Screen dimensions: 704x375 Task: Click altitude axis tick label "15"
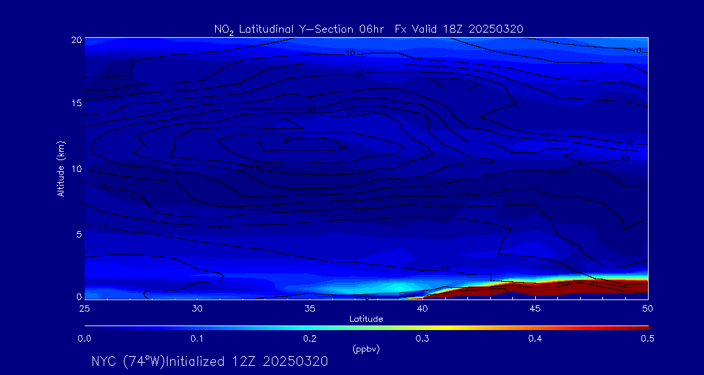77,103
